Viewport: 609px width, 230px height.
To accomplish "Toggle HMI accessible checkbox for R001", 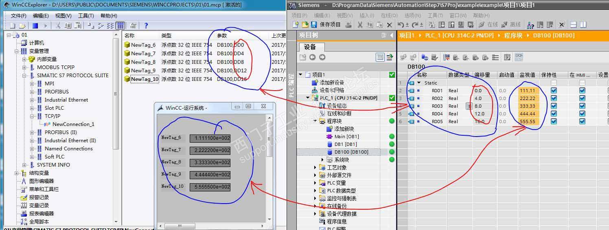I will click(x=583, y=91).
